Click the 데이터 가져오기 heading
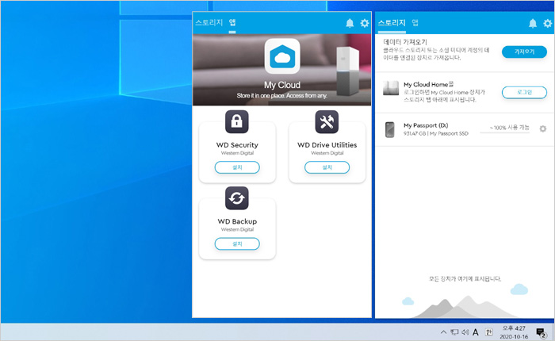The image size is (555, 341). click(405, 42)
